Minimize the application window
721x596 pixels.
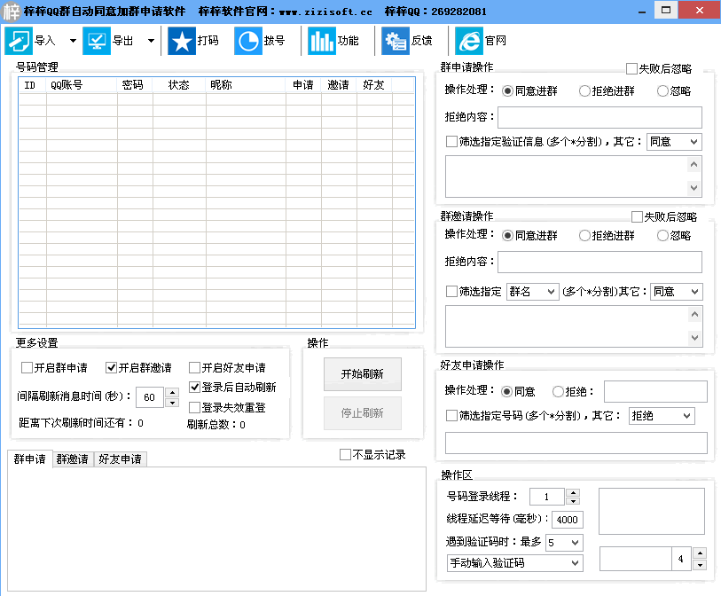642,11
